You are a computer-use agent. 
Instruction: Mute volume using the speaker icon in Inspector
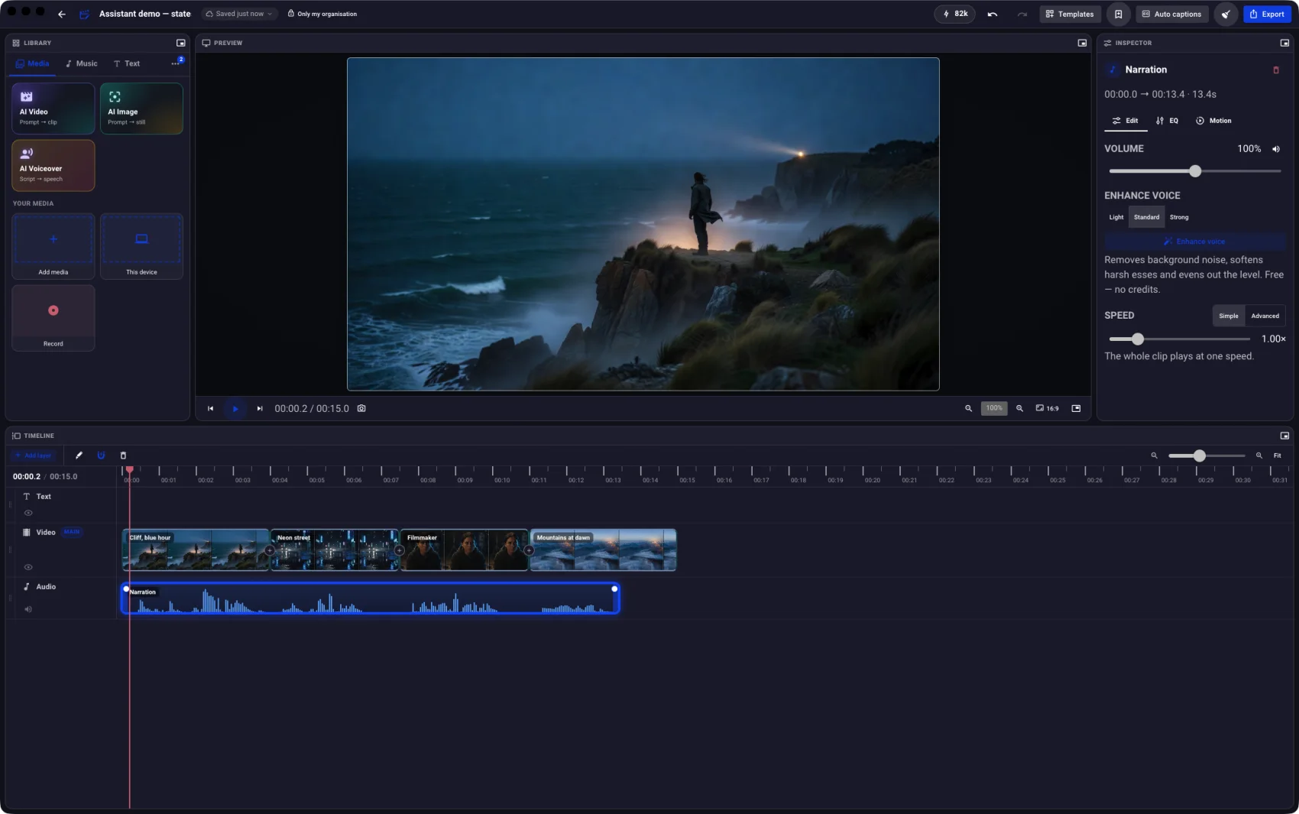click(1275, 149)
